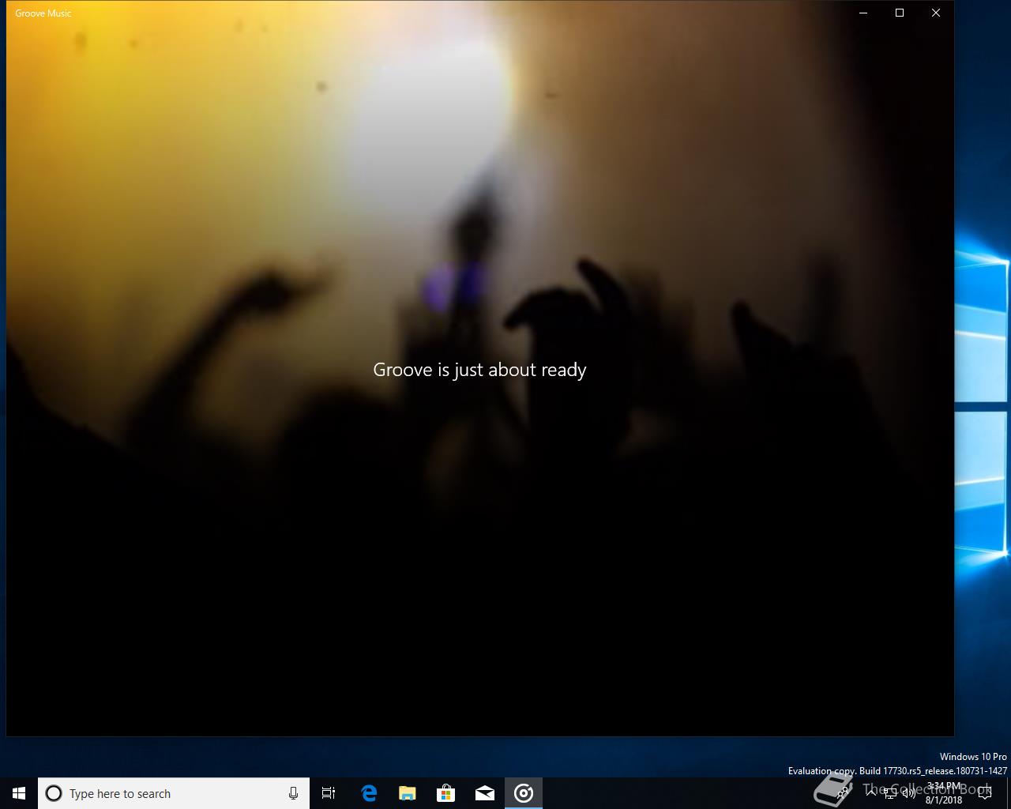Open network status in system tray
Viewport: 1011px width, 809px height.
pyautogui.click(x=889, y=793)
